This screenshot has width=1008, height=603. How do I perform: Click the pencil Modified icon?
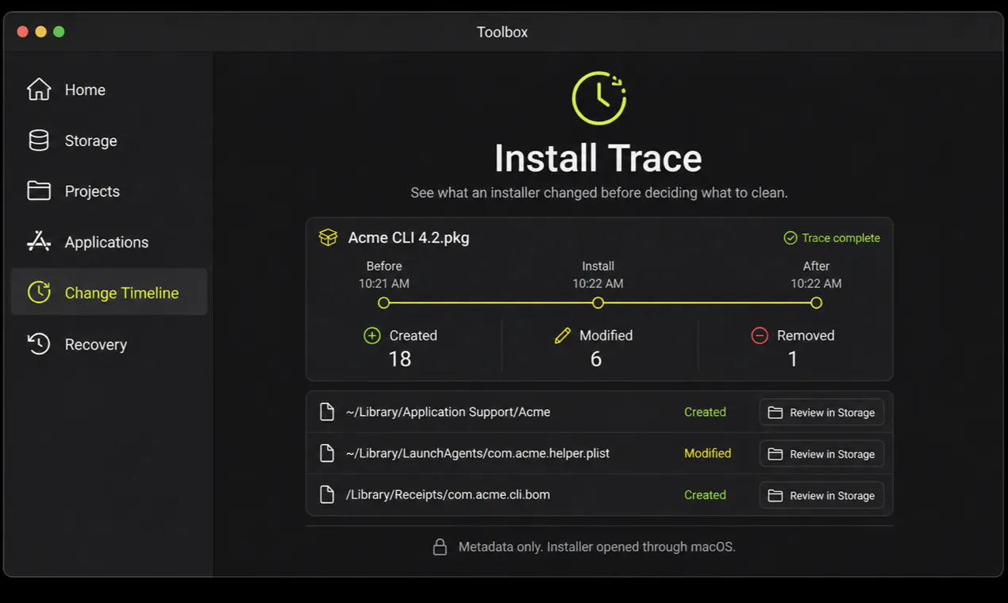point(563,336)
